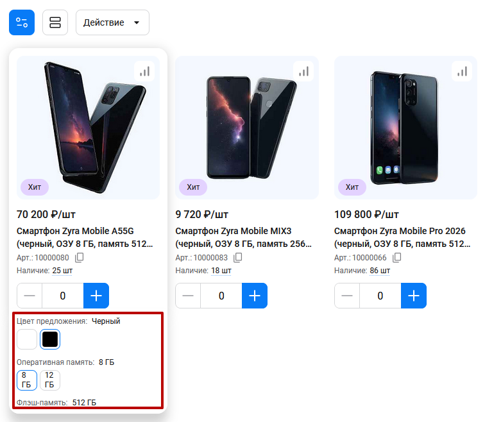Copy article number 10000083
Screen dimensions: 485x422
click(x=238, y=258)
